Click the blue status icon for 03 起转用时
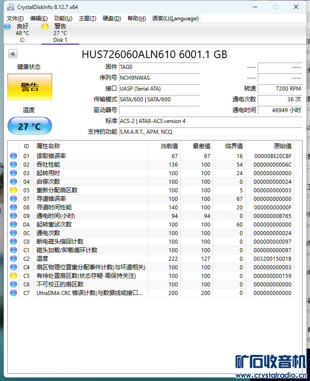The height and width of the screenshot is (381, 310). point(14,173)
